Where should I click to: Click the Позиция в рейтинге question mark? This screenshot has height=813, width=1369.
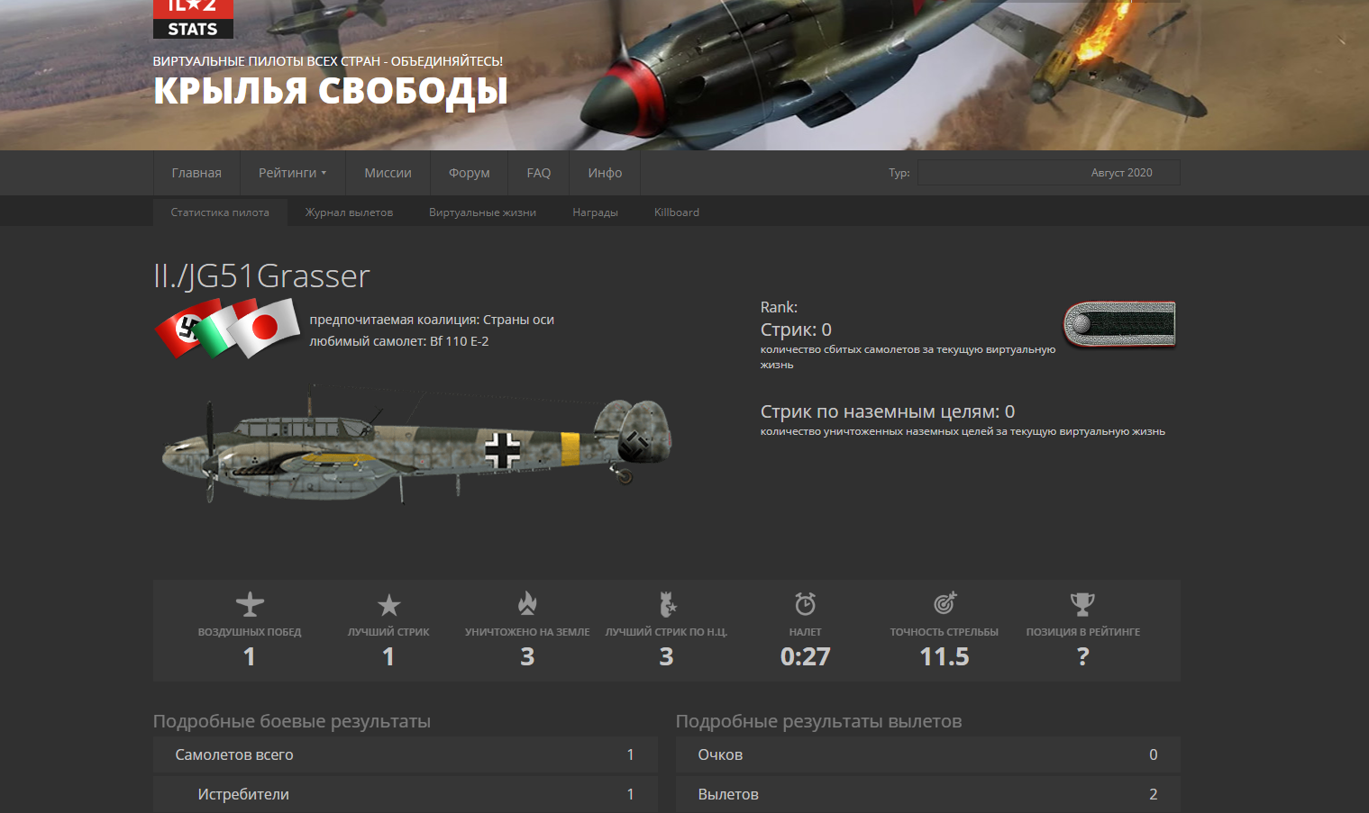(1083, 657)
